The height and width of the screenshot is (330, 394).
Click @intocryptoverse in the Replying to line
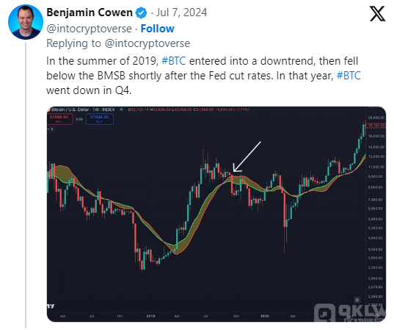pyautogui.click(x=147, y=43)
